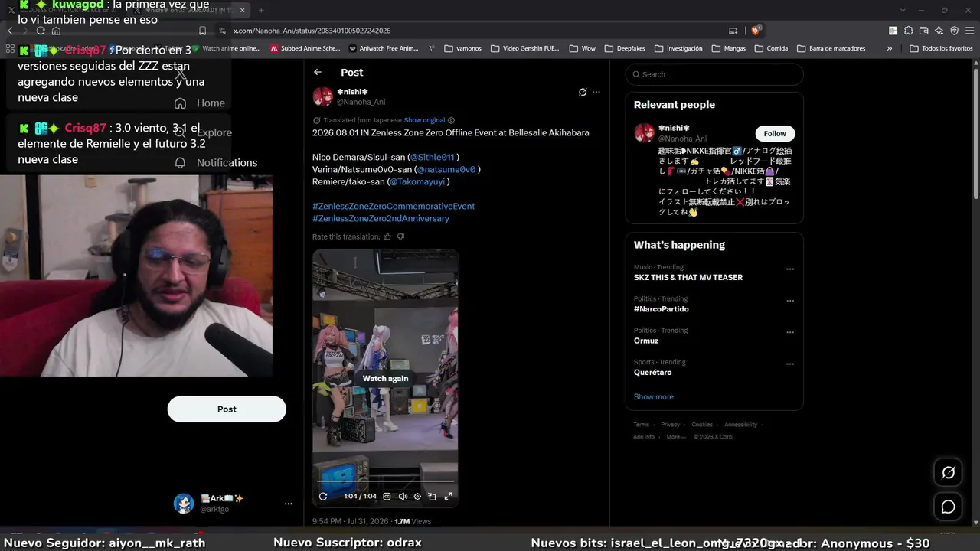Open #ZenlessZoneZero2ndAnniversary hashtag

click(381, 218)
